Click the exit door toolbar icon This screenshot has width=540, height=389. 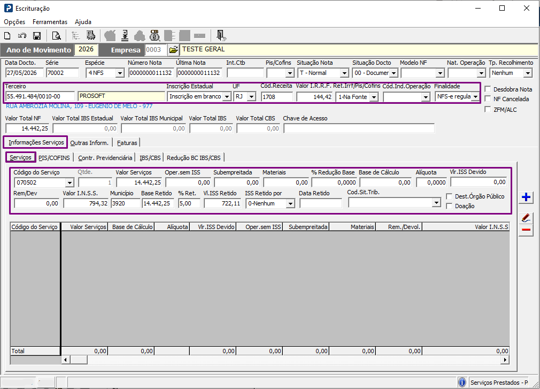[x=221, y=35]
